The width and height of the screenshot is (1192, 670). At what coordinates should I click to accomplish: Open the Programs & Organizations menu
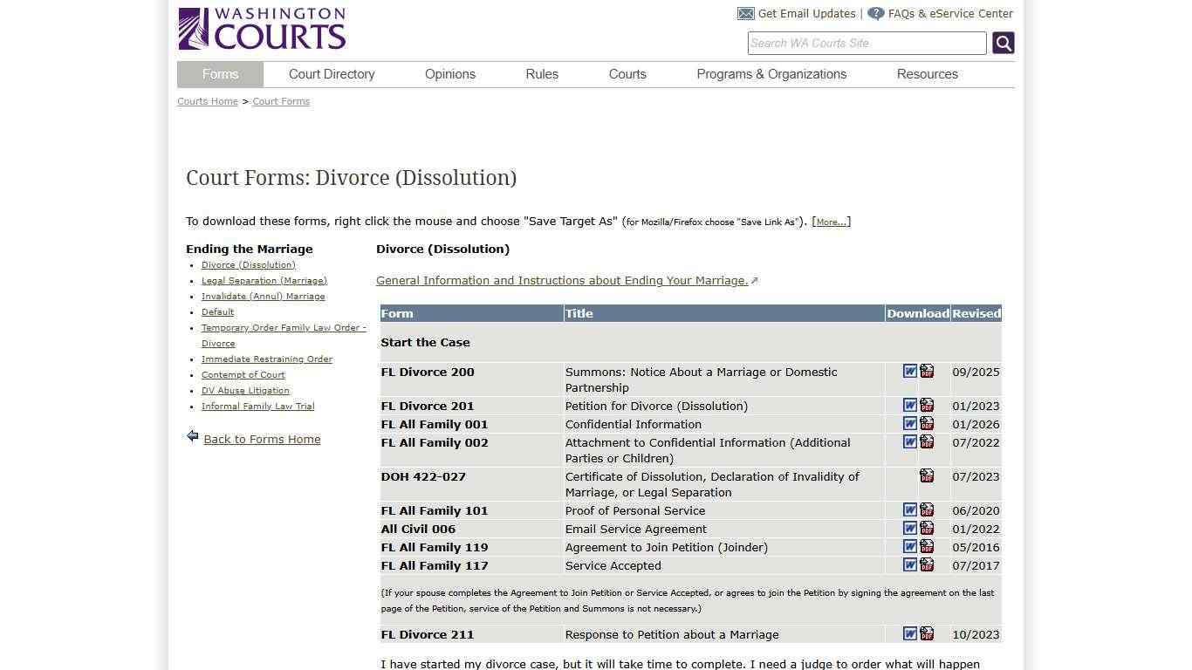point(771,74)
